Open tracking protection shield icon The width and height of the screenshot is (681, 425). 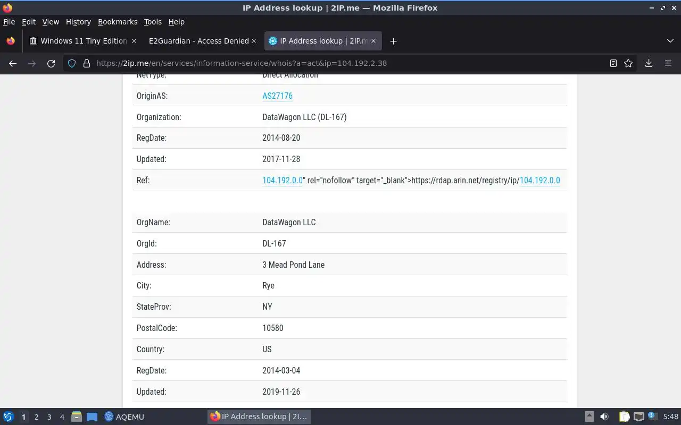point(72,63)
